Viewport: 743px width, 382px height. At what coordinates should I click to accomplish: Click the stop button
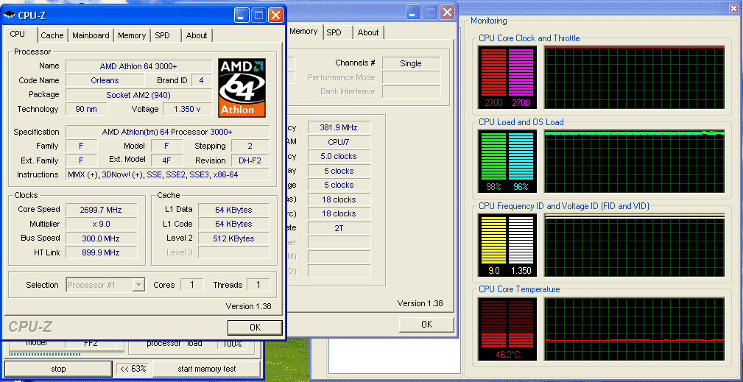58,369
